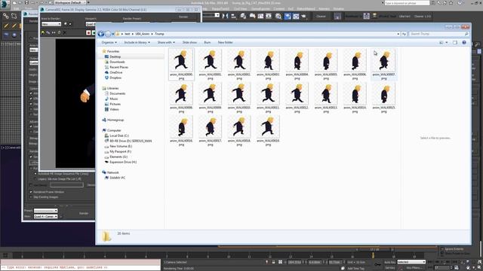Open the Organize dropdown menu

click(109, 42)
